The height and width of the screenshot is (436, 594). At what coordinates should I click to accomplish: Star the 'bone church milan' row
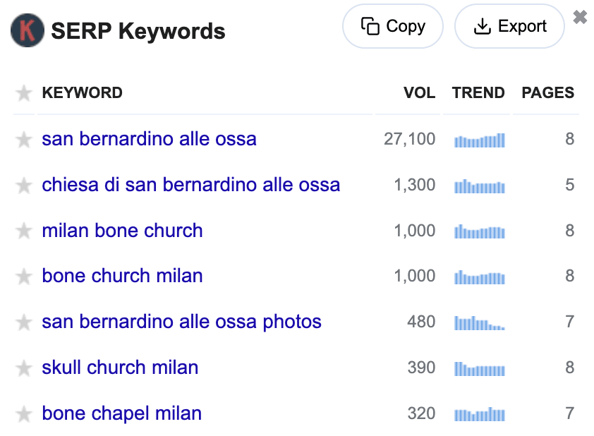click(24, 277)
